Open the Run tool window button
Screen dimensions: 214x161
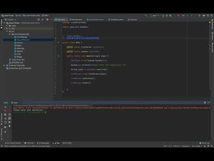[x=56, y=143]
